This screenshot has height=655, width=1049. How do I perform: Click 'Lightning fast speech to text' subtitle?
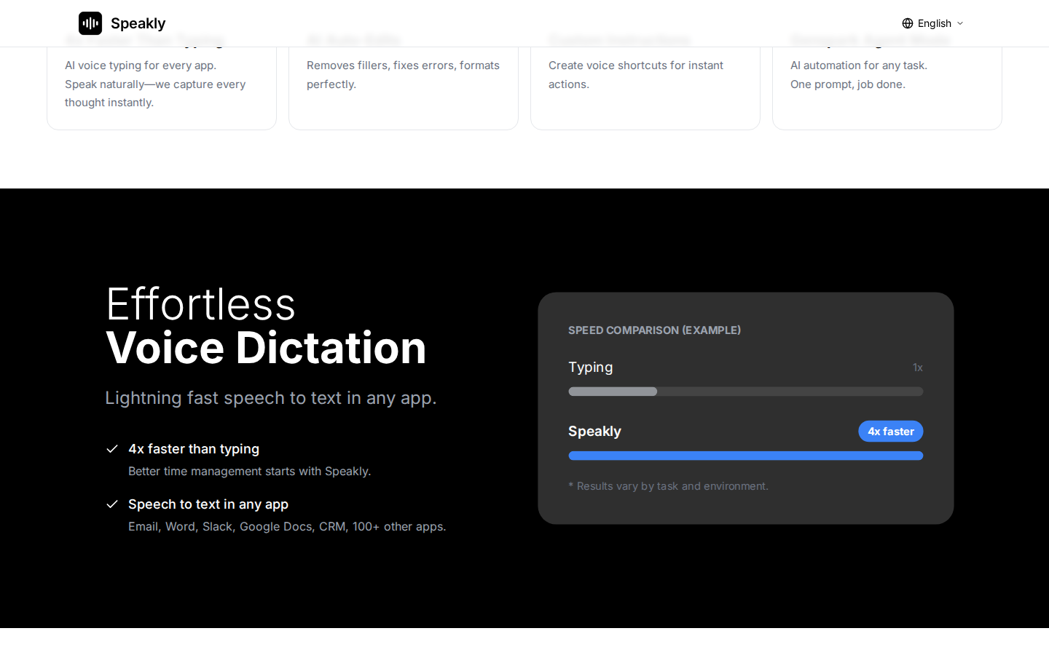(271, 398)
